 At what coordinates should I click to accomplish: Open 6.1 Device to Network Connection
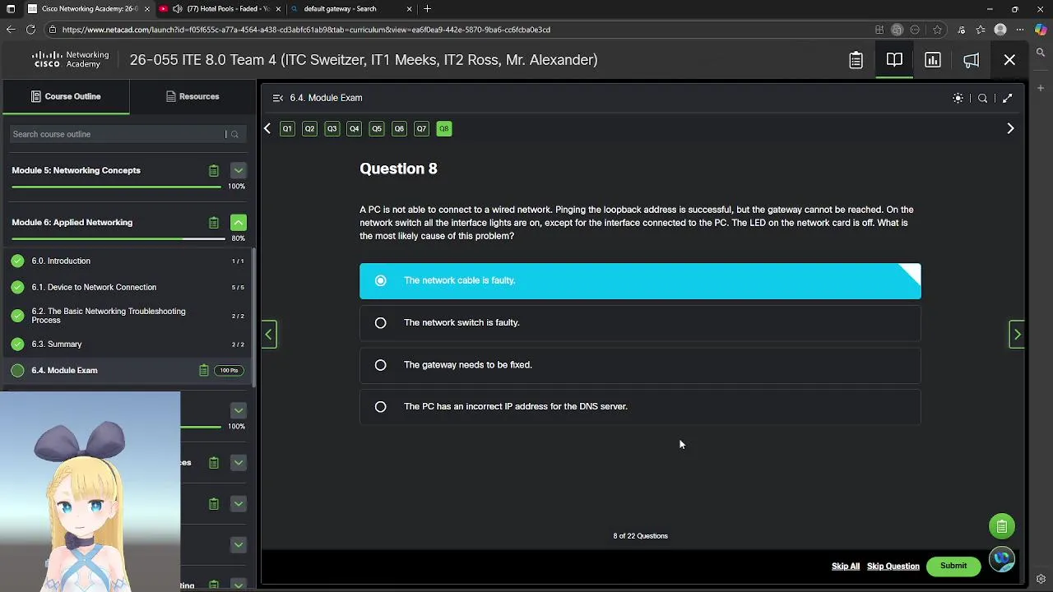(x=128, y=288)
